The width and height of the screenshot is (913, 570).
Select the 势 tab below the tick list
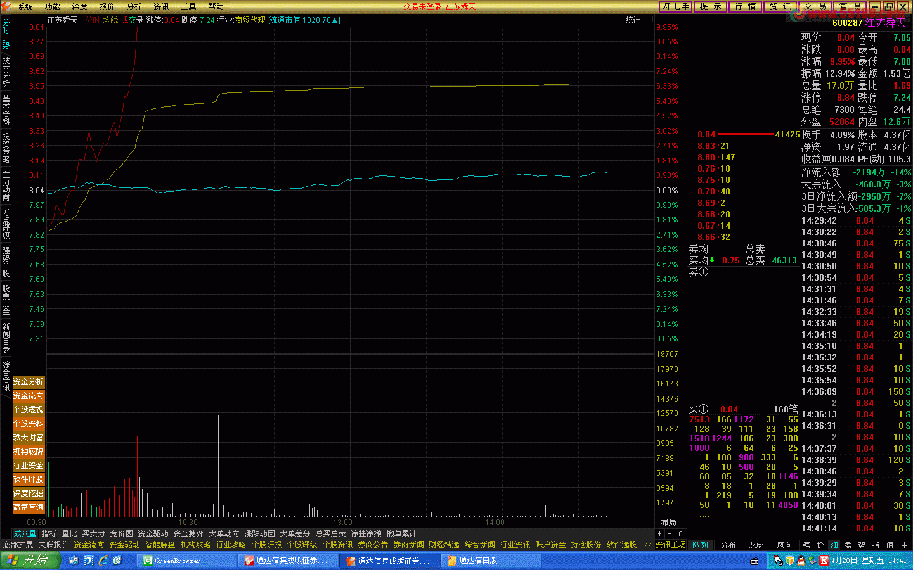862,545
